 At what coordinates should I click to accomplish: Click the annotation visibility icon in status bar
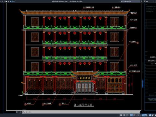click(150, 115)
